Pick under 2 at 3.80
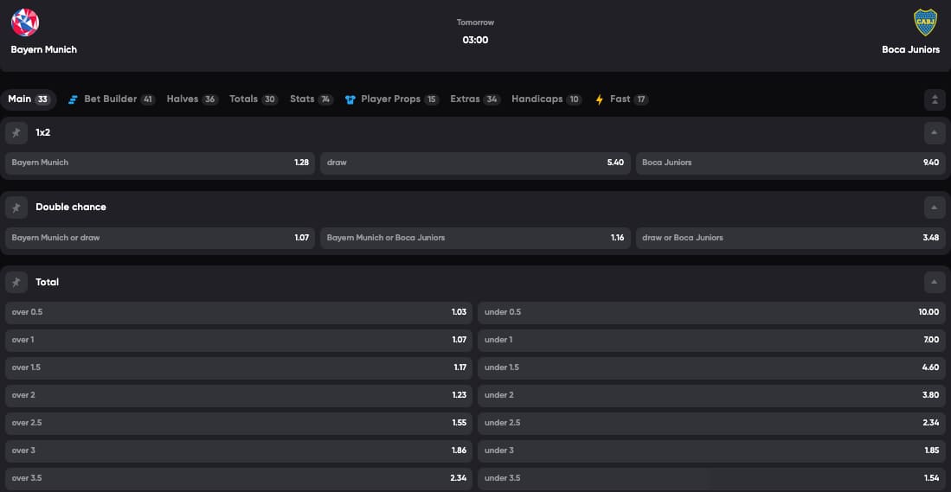The height and width of the screenshot is (492, 951). [x=712, y=396]
